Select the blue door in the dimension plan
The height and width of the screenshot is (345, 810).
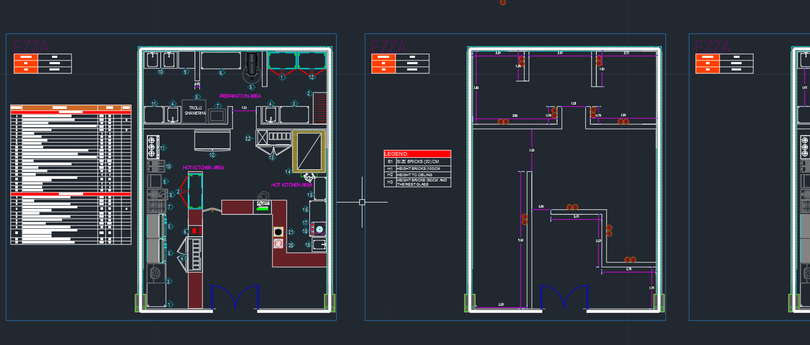tap(564, 297)
